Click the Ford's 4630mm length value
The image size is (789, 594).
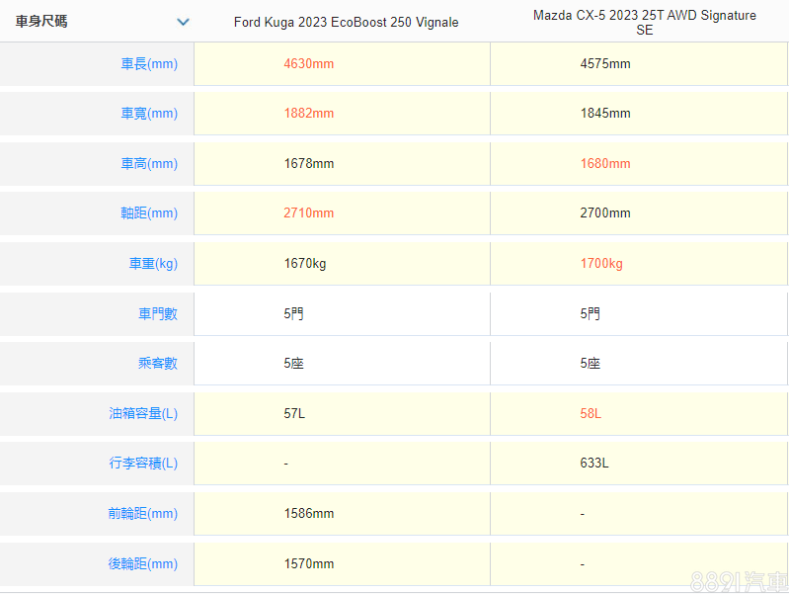[x=308, y=64]
